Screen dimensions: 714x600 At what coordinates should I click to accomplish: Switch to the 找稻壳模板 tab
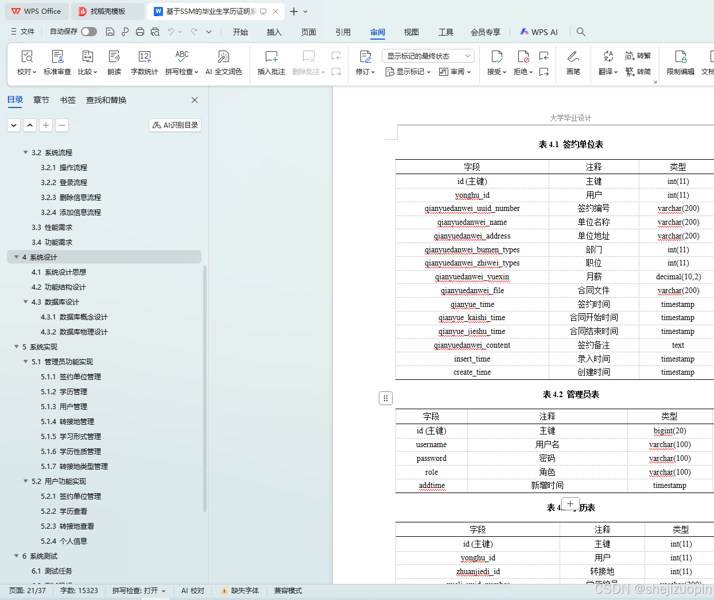pos(108,11)
